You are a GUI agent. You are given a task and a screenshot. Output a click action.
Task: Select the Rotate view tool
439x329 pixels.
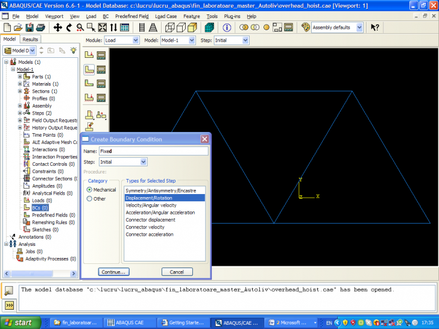click(x=70, y=27)
